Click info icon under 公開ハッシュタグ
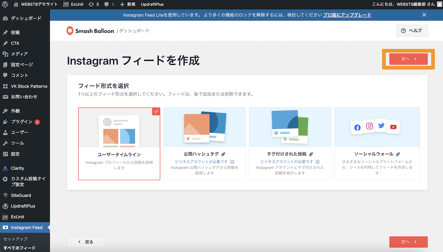Image resolution: width=443 pixels, height=252 pixels. click(232, 162)
